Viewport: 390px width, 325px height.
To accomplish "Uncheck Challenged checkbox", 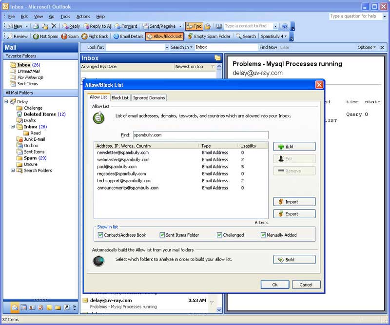I will pos(219,235).
